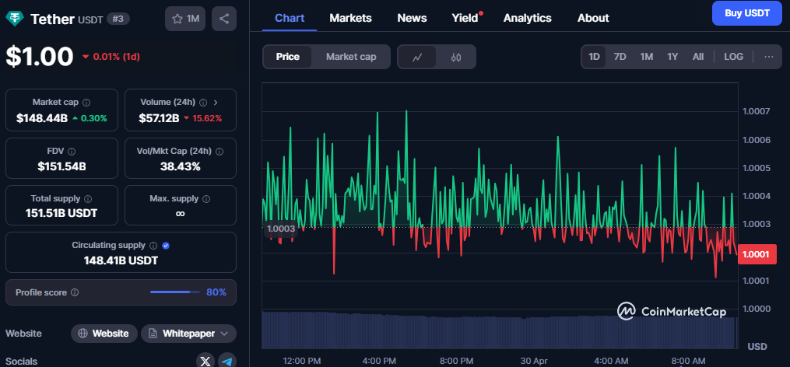Click the red 1.0001 current price label

[757, 254]
